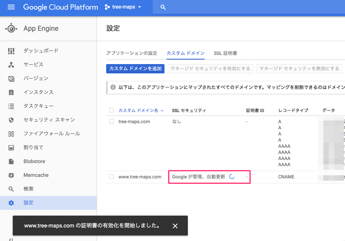
Task: Click the search magnifier in top bar
Action: pyautogui.click(x=163, y=7)
